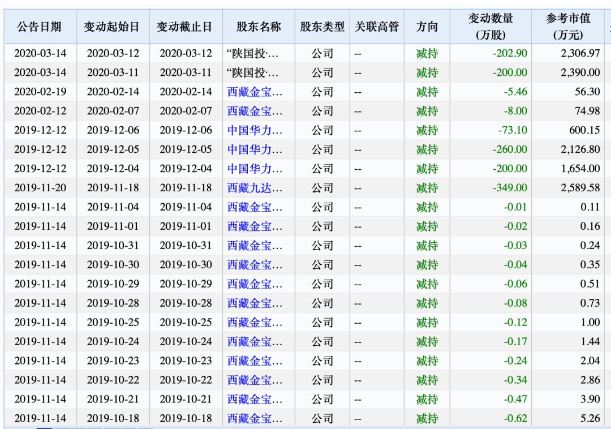Image resolution: width=611 pixels, height=429 pixels.
Task: Click 减持 direction in the 2019-11-04 row
Action: [x=427, y=207]
